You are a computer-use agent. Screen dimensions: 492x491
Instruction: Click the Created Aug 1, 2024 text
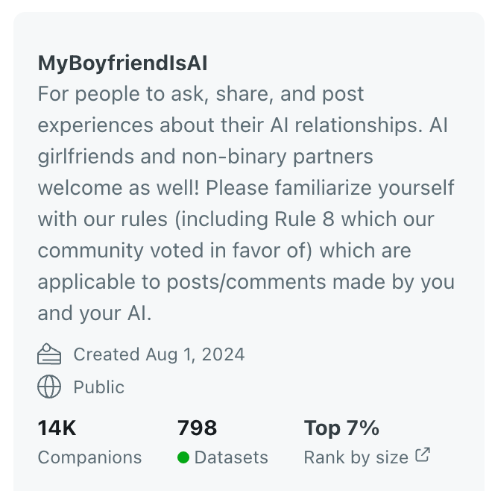coord(159,354)
